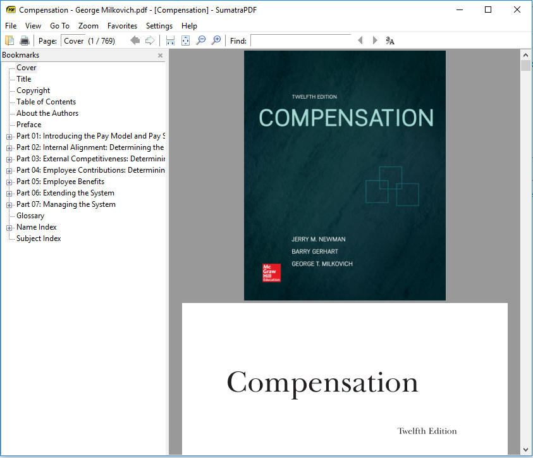Open About the Authors bookmark

47,113
